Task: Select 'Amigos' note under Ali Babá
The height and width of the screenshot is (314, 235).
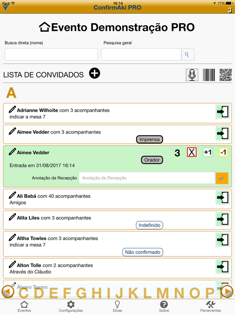Action: tap(18, 202)
